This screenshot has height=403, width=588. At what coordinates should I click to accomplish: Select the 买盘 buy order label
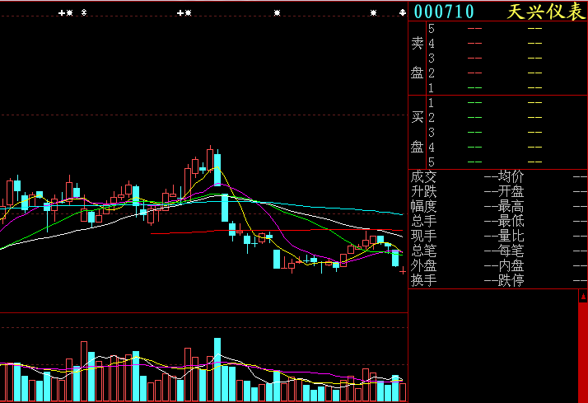(x=418, y=132)
